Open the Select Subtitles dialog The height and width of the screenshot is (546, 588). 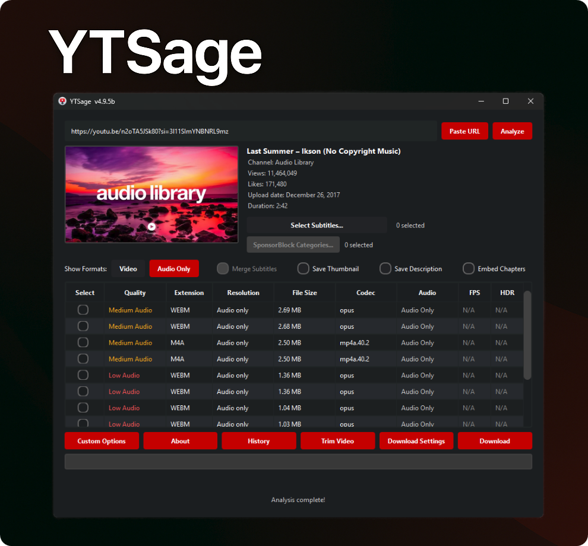317,225
